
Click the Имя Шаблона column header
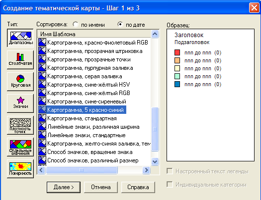tap(94, 34)
